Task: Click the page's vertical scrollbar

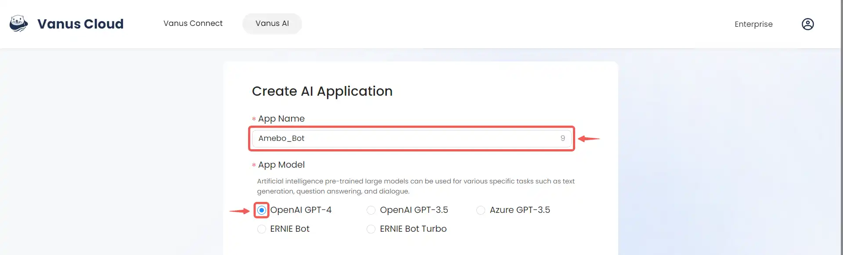Action: pyautogui.click(x=842, y=127)
